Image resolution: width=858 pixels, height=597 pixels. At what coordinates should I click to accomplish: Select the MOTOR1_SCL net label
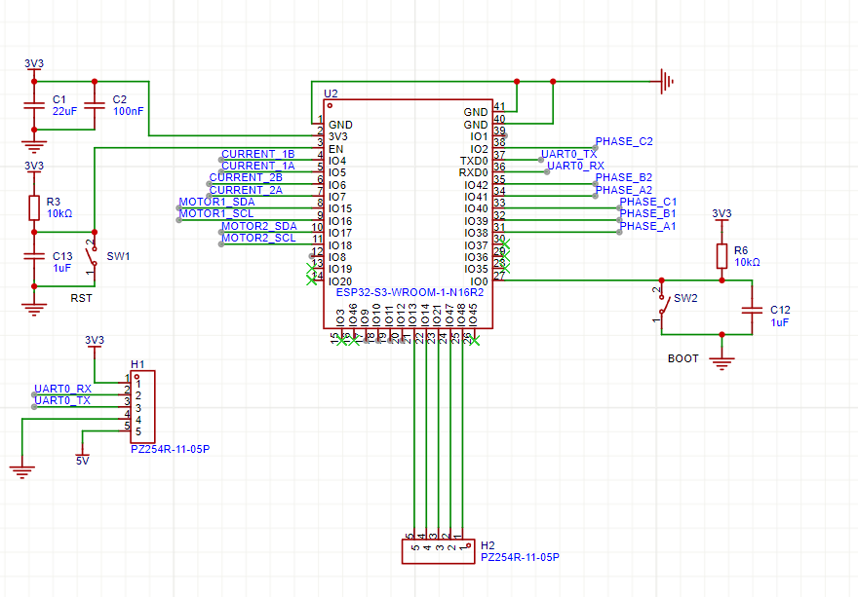216,213
